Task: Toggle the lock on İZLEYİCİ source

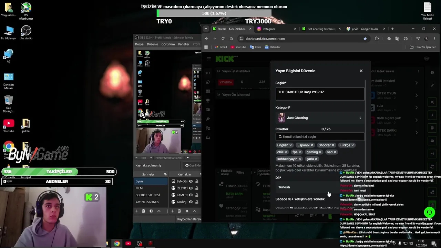Action: pyautogui.click(x=197, y=188)
